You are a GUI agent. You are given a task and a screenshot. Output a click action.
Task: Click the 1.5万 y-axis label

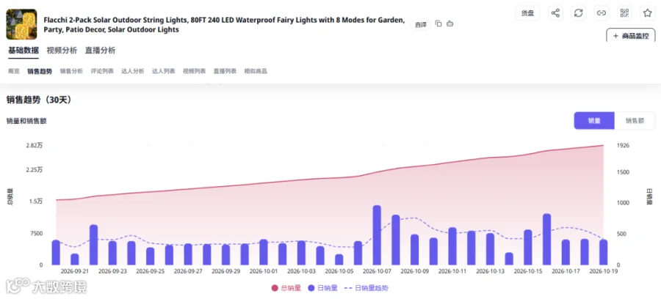tap(35, 201)
